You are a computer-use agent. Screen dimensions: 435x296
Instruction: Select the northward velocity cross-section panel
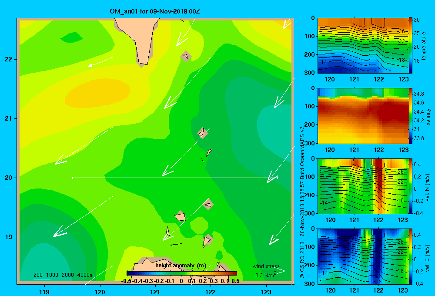click(x=363, y=186)
